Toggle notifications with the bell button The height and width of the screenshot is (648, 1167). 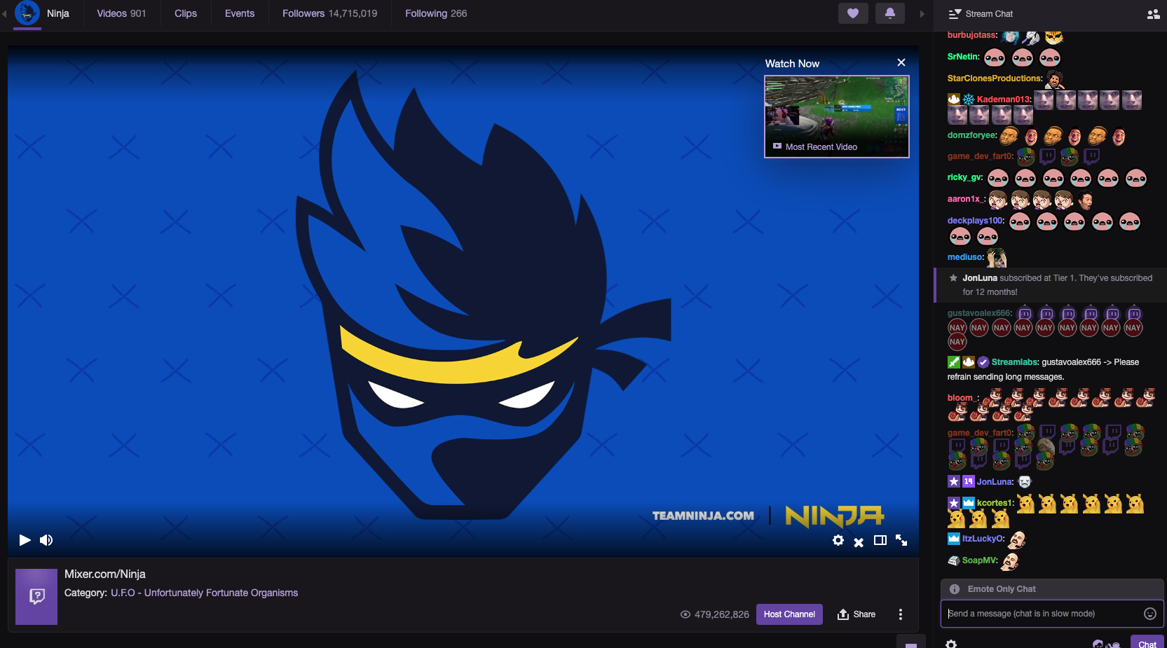point(890,13)
